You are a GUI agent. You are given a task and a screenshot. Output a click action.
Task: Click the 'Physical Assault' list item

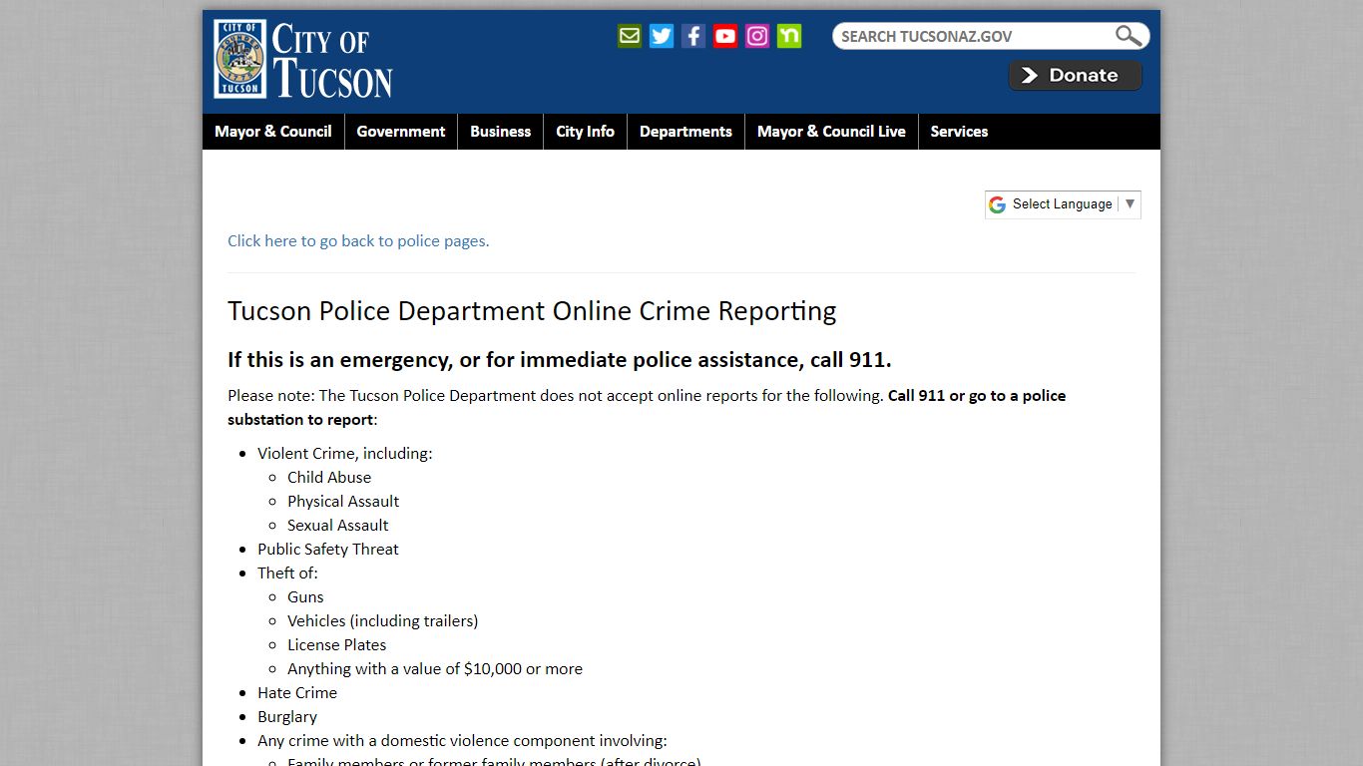pos(343,502)
